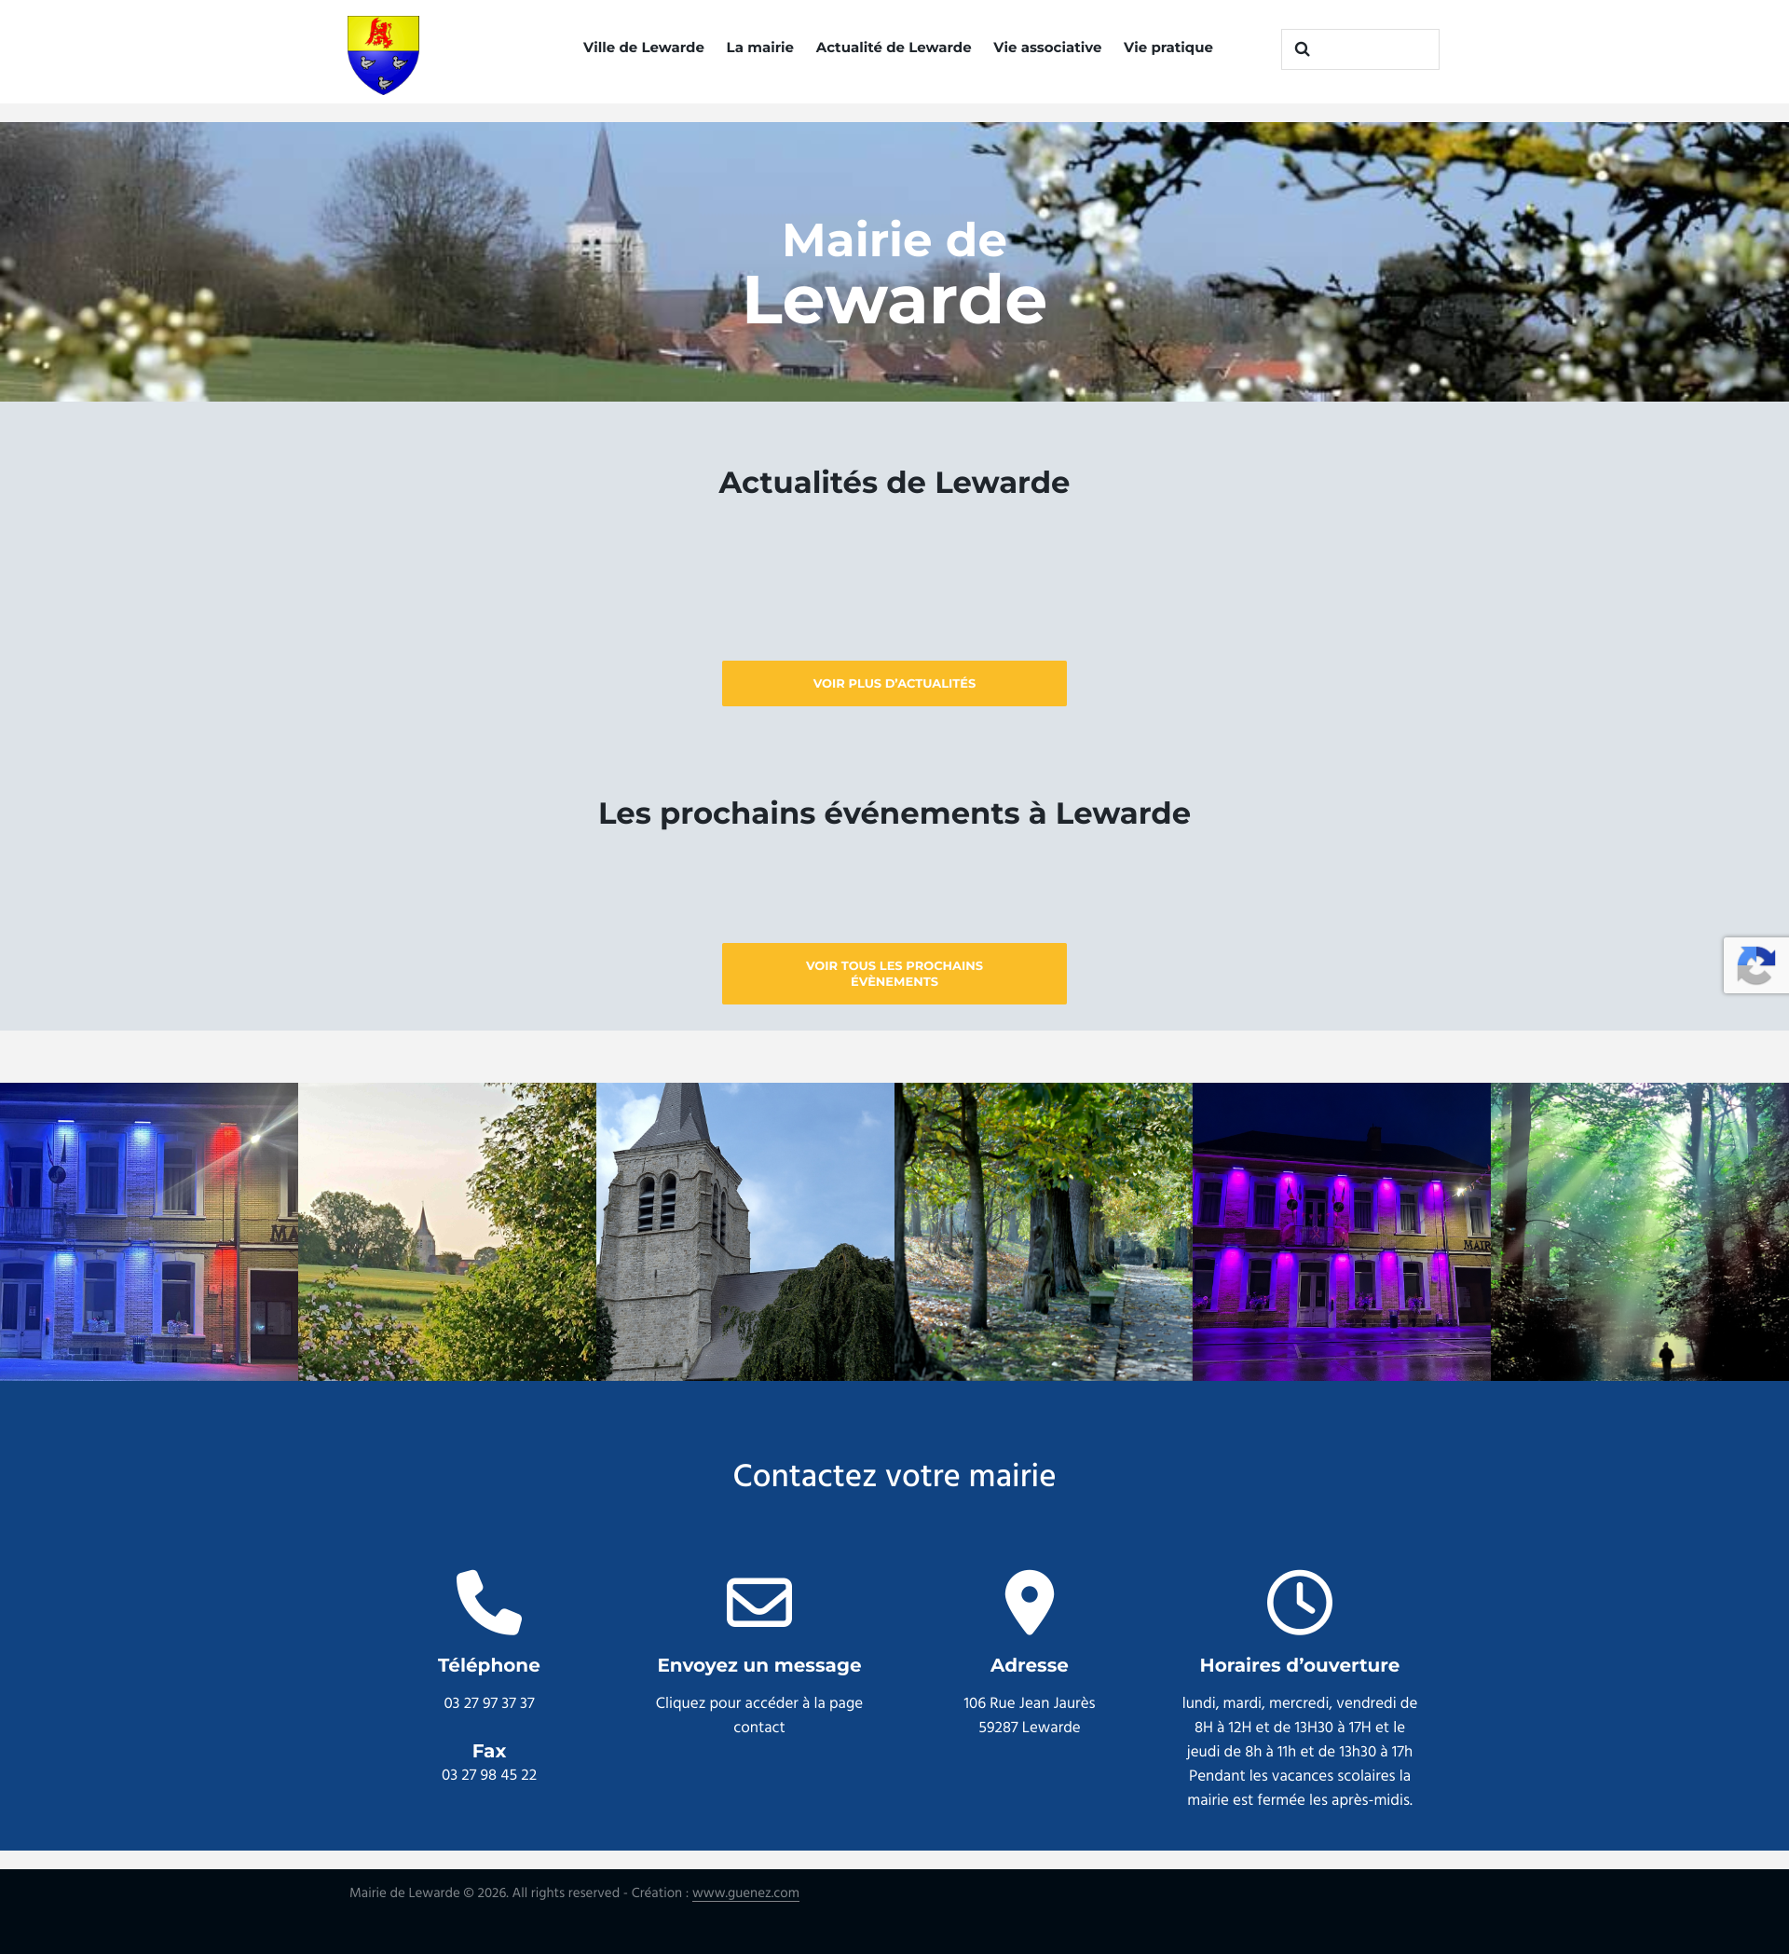Click Voir plus d'actualités button

coord(894,683)
